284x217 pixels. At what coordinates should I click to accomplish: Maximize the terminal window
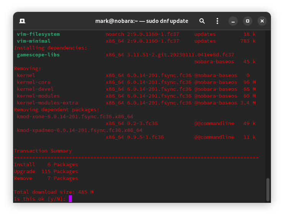click(247, 21)
